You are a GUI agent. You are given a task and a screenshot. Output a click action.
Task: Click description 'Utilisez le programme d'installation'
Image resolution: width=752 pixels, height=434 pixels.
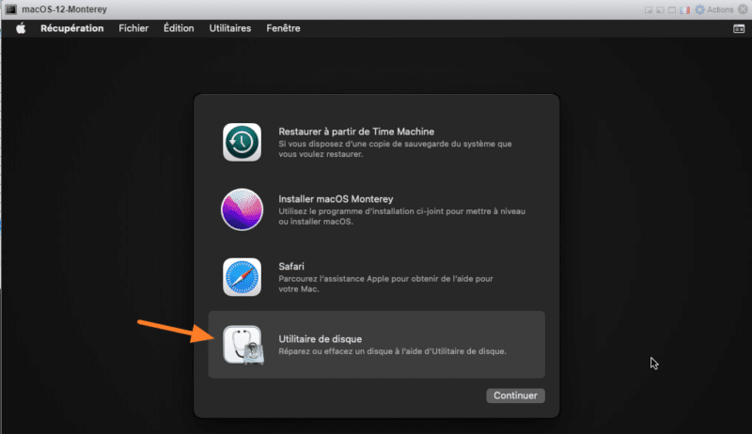tap(402, 216)
